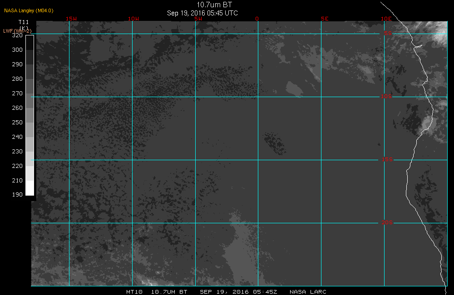
Task: Click the '5S' latitude label
Action: click(388, 33)
